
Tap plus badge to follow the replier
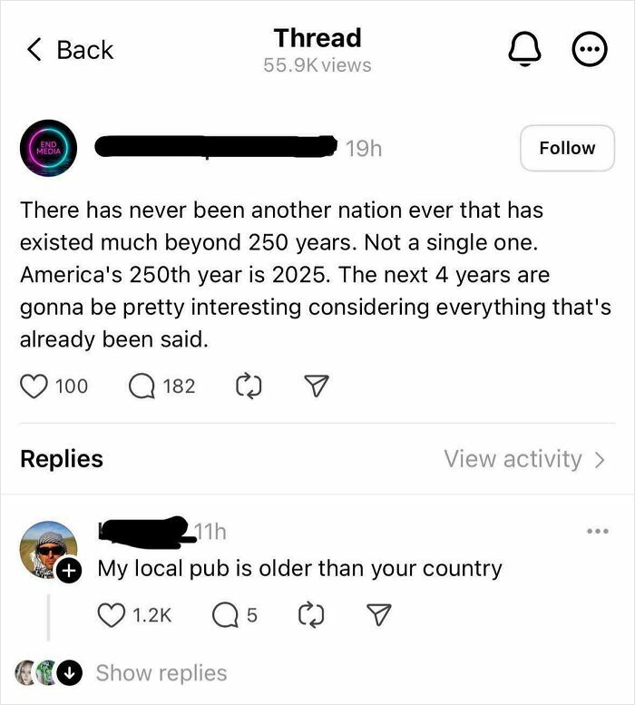tap(69, 571)
